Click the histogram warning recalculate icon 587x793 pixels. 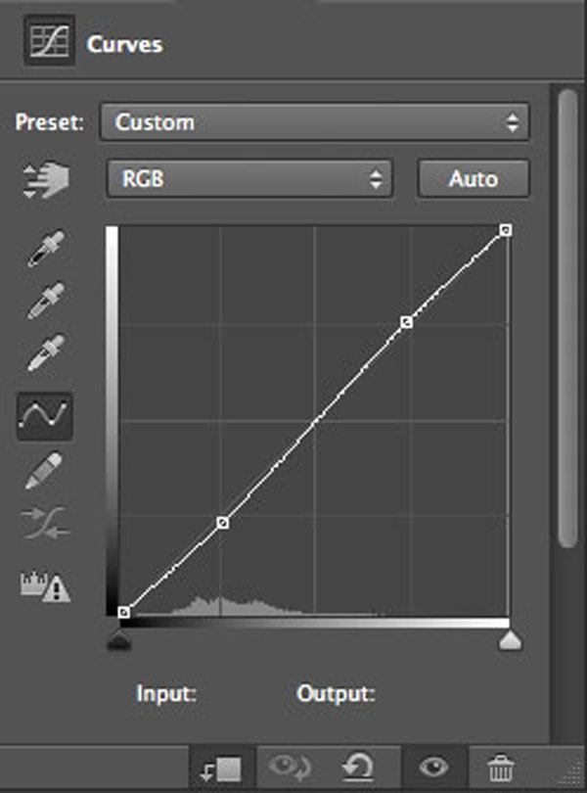pyautogui.click(x=46, y=586)
